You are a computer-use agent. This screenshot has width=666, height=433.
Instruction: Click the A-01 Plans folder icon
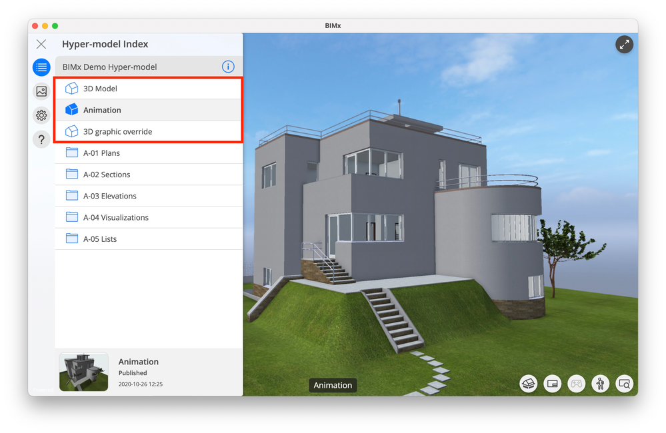pos(72,153)
